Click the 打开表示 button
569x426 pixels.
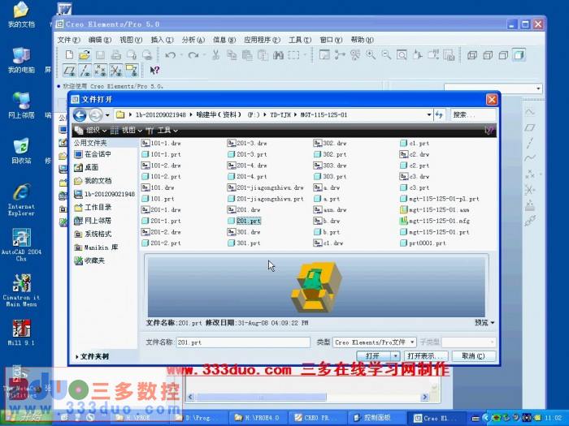click(x=426, y=356)
